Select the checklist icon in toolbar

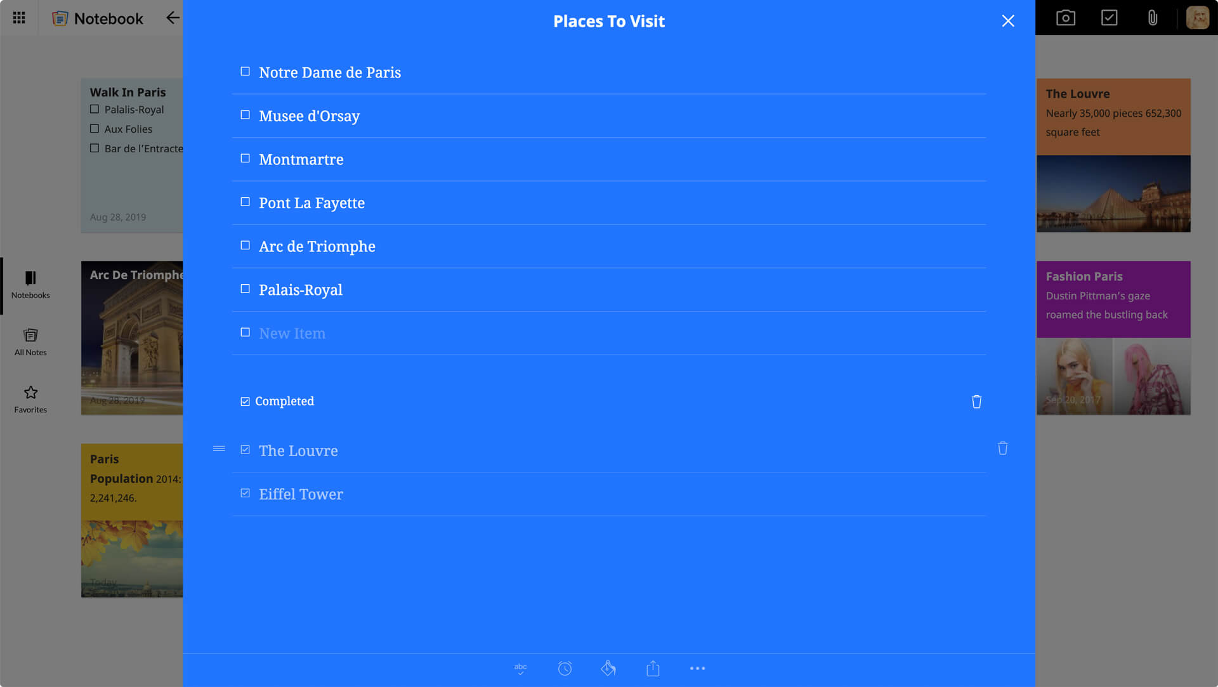coord(1110,18)
